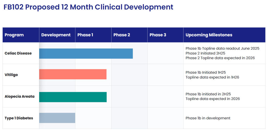Image resolution: width=267 pixels, height=130 pixels.
Task: Select the Upcoming Milestones column header
Action: [209, 35]
